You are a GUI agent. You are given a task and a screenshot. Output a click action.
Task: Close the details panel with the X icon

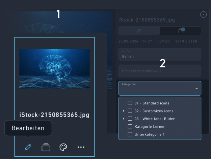[203, 14]
